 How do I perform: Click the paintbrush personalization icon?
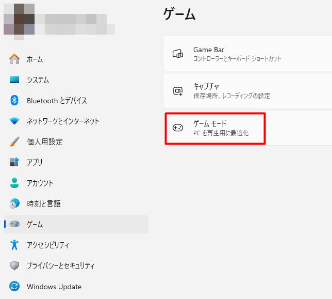(x=14, y=141)
